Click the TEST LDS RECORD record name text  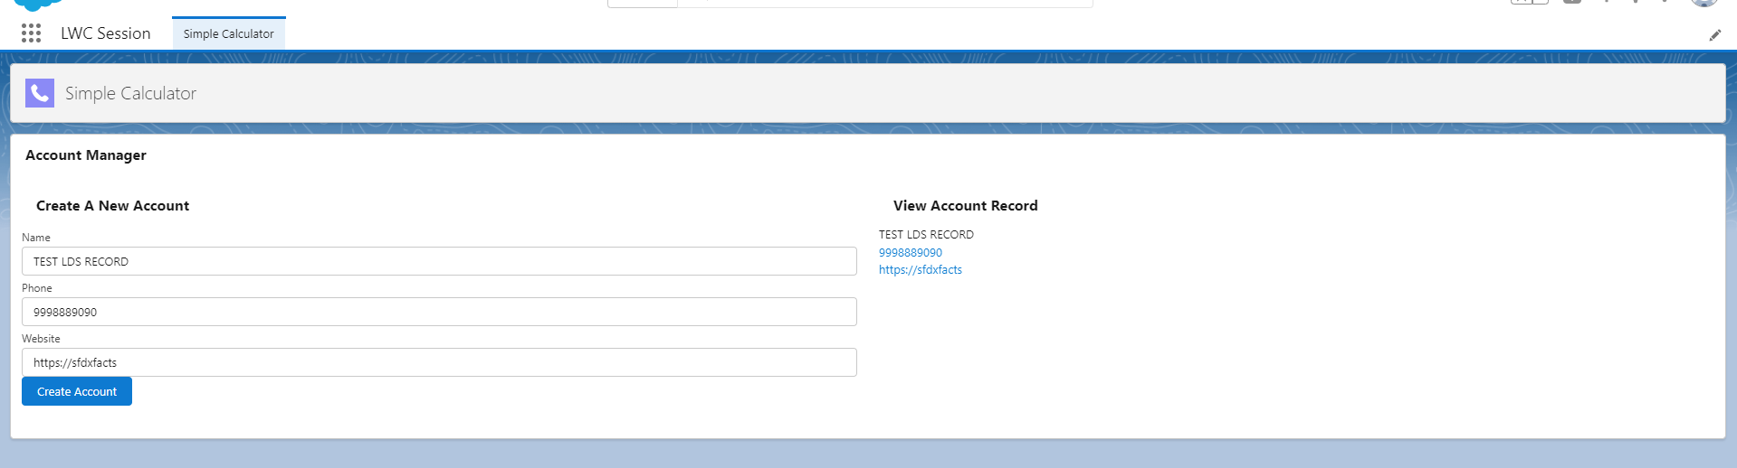coord(926,235)
